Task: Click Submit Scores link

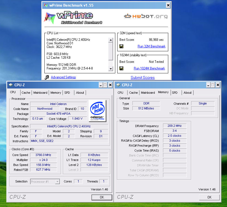Action: pyautogui.click(x=143, y=77)
